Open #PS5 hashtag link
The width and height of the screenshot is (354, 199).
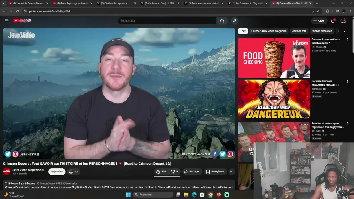pos(59,184)
